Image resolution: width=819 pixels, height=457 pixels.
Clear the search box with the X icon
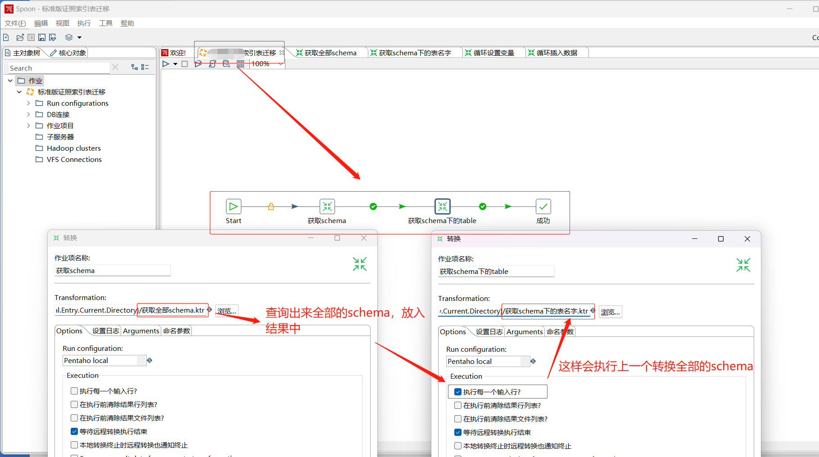pos(115,67)
